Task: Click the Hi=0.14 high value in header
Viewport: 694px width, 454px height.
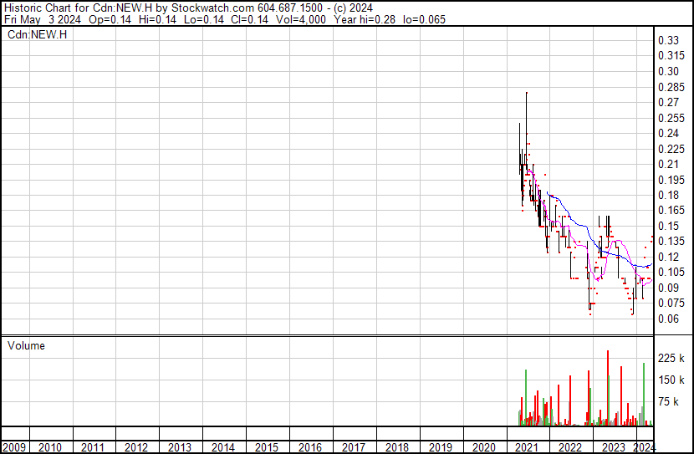Action: point(157,19)
